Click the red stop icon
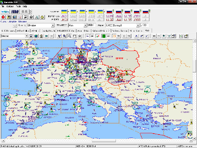This screenshot has height=148, width=197. coord(3,17)
